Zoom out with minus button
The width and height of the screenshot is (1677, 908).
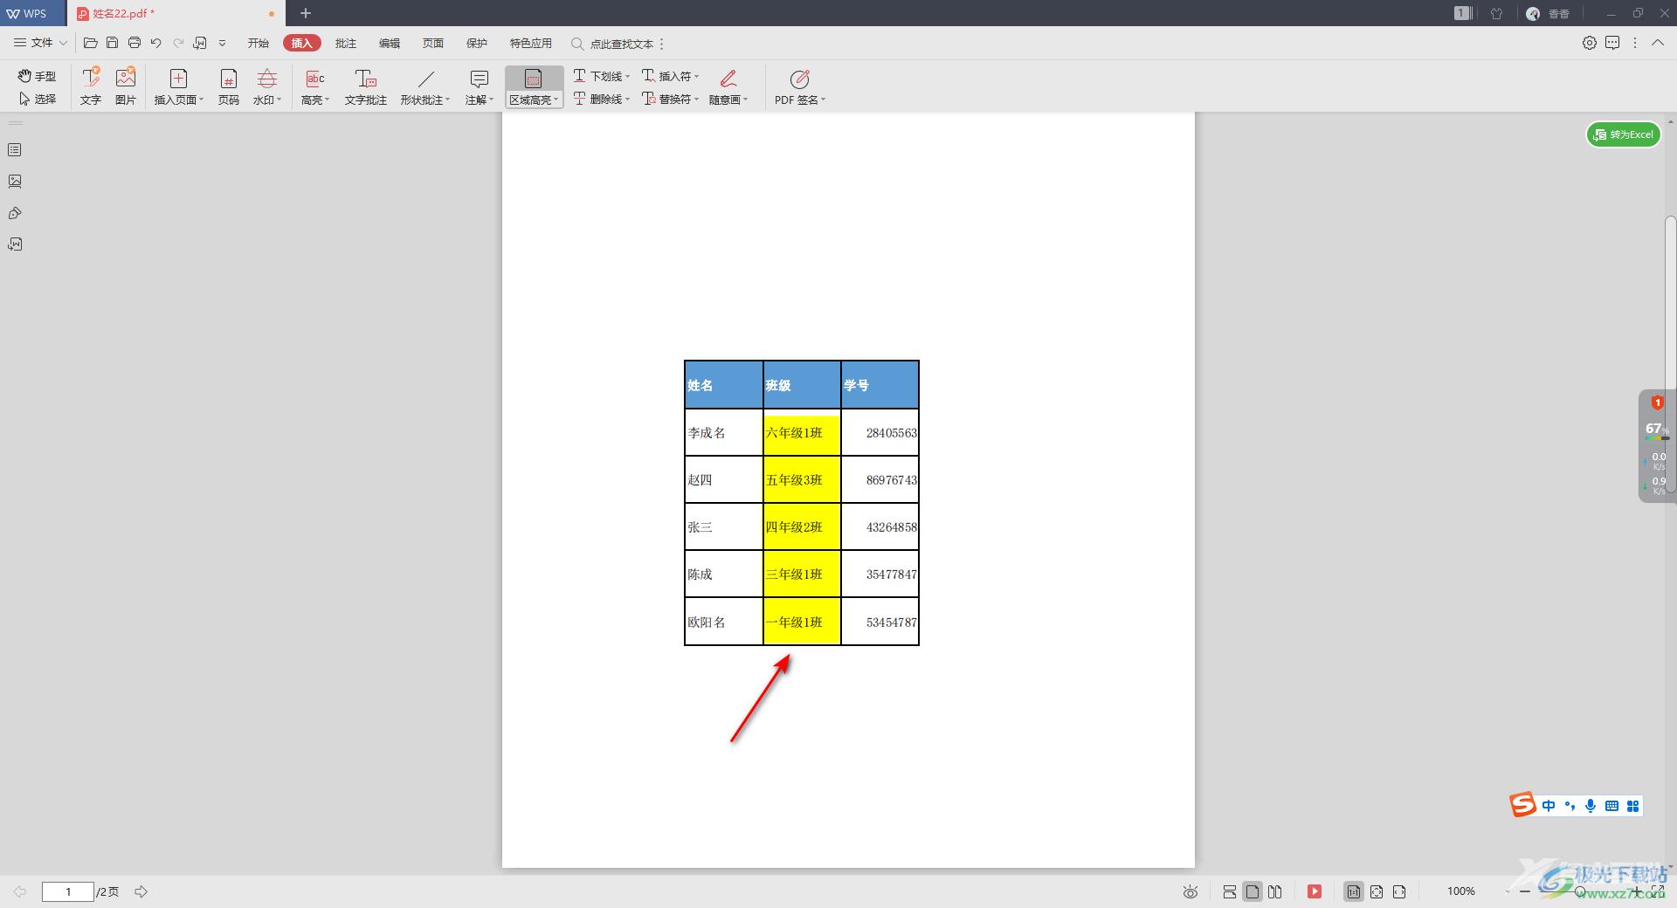pyautogui.click(x=1525, y=891)
